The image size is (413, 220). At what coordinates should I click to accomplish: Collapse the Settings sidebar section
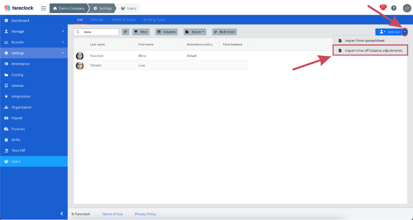point(34,53)
